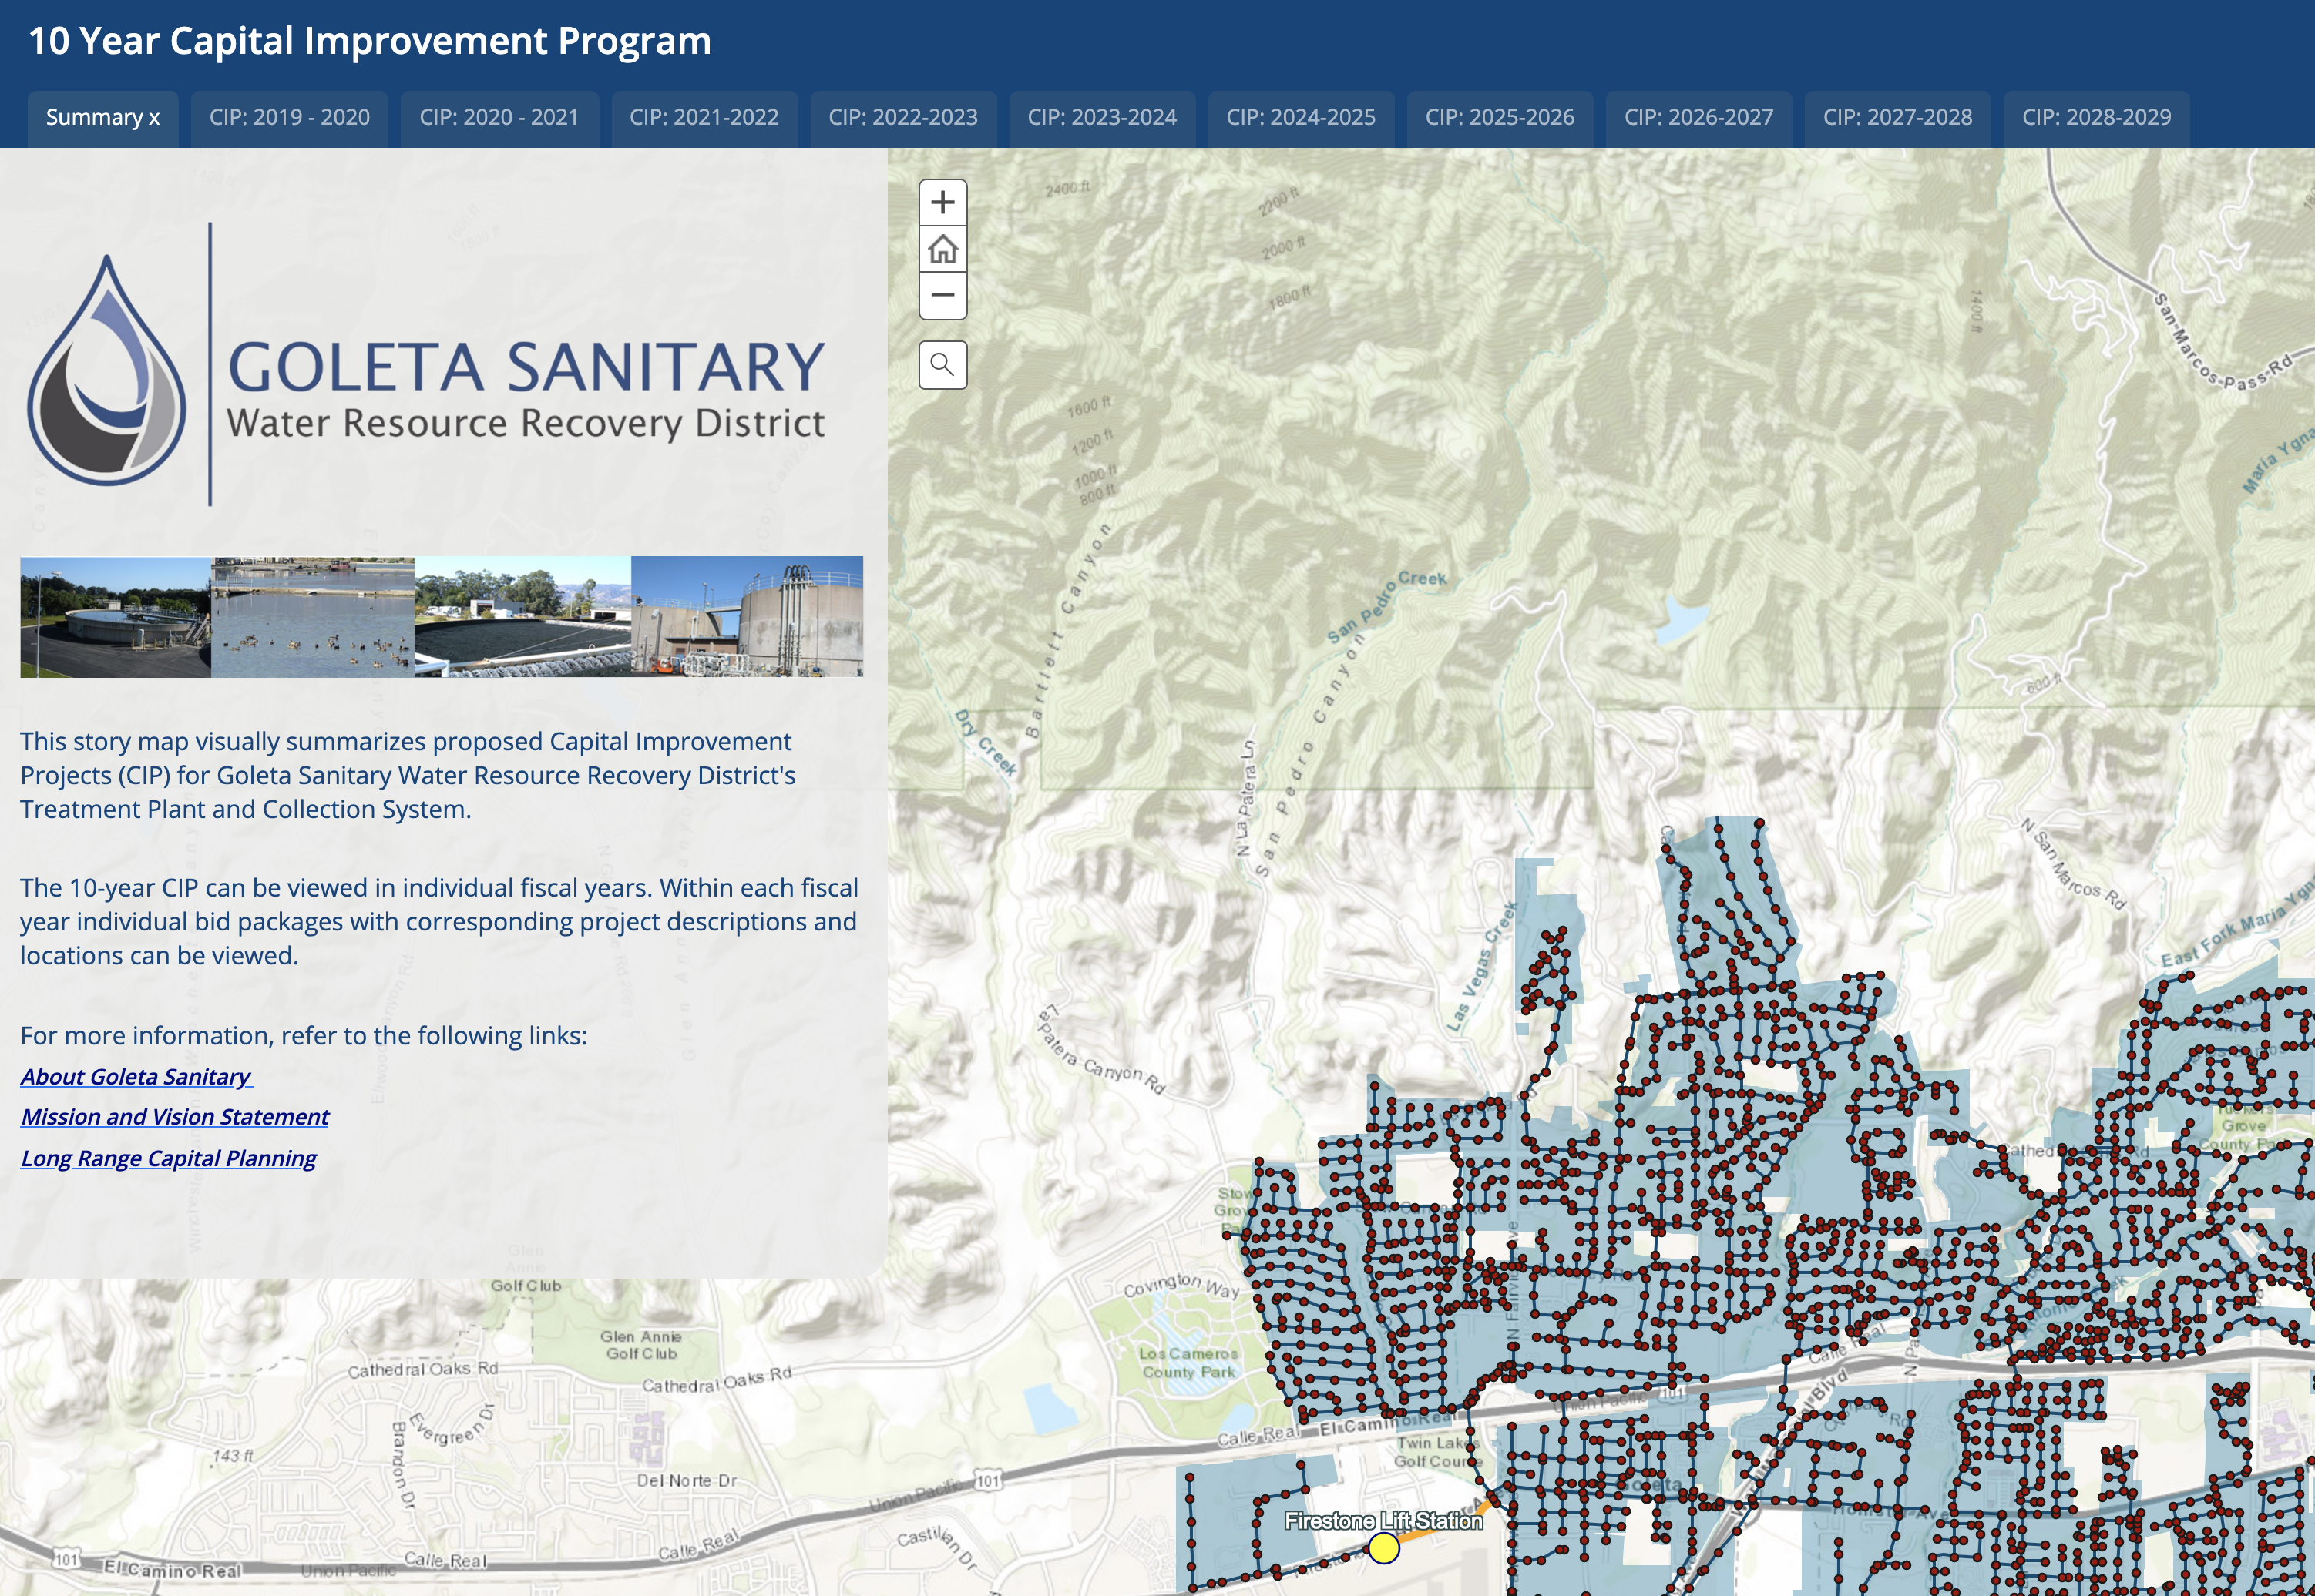Open the CIP: 2021-2022 tab
This screenshot has height=1596, width=2315.
click(704, 118)
